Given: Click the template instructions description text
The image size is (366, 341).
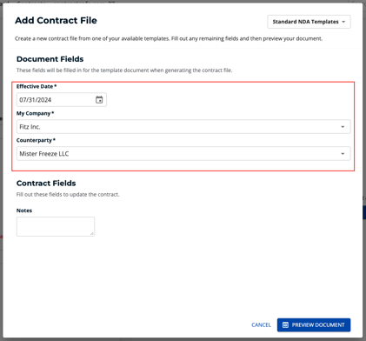Looking at the screenshot, I should [x=169, y=38].
